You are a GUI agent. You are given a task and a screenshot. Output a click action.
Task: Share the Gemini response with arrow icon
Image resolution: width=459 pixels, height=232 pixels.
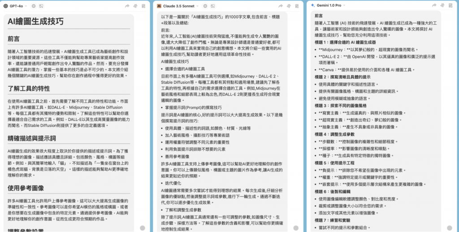click(x=434, y=5)
